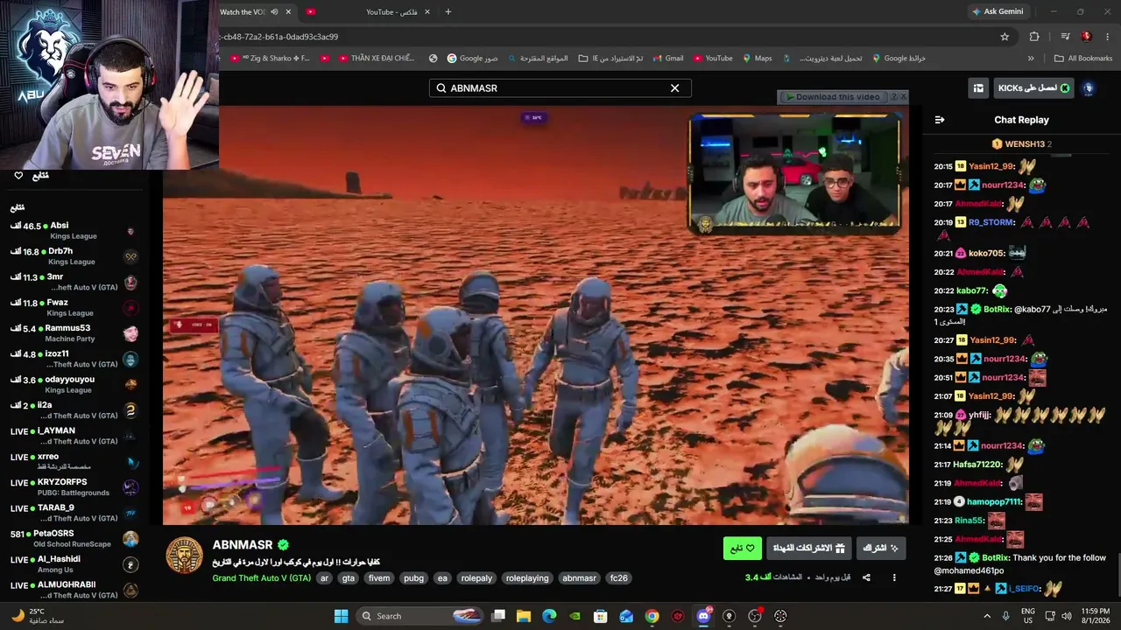
Task: Click username R9_STORM in chat
Action: [x=991, y=223]
